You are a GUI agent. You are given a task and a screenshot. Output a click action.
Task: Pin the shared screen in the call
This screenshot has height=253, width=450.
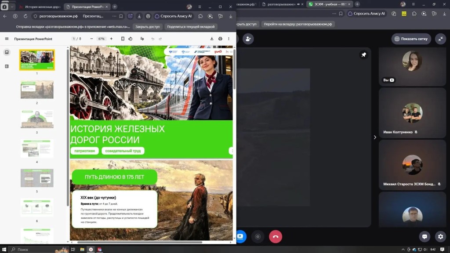point(363,55)
